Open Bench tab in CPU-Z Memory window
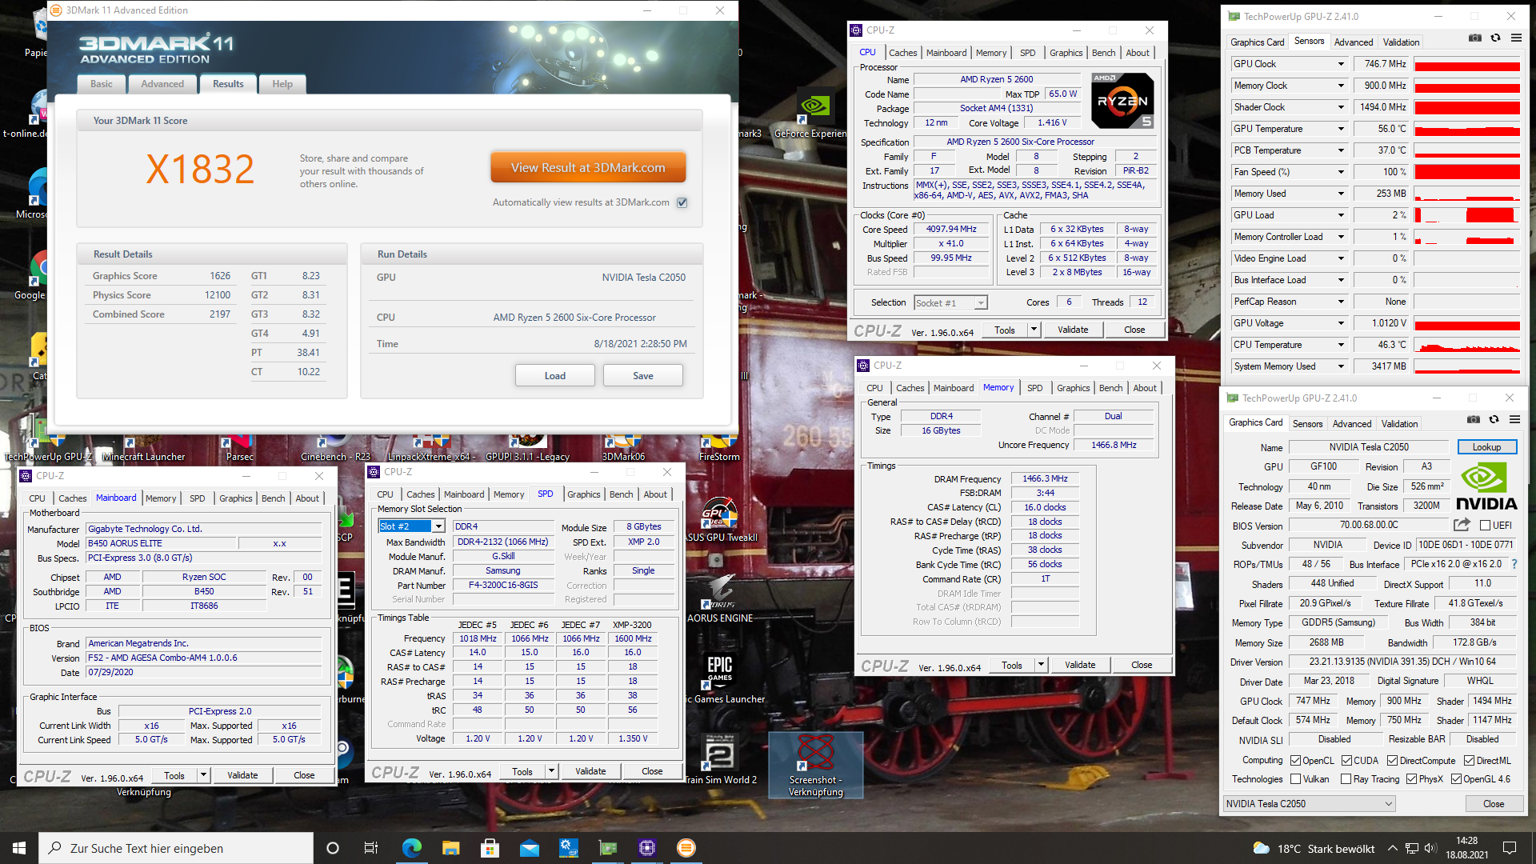Viewport: 1536px width, 864px height. (x=1110, y=388)
